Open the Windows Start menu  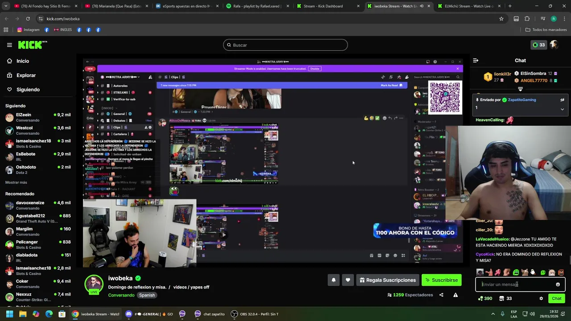(x=9, y=314)
